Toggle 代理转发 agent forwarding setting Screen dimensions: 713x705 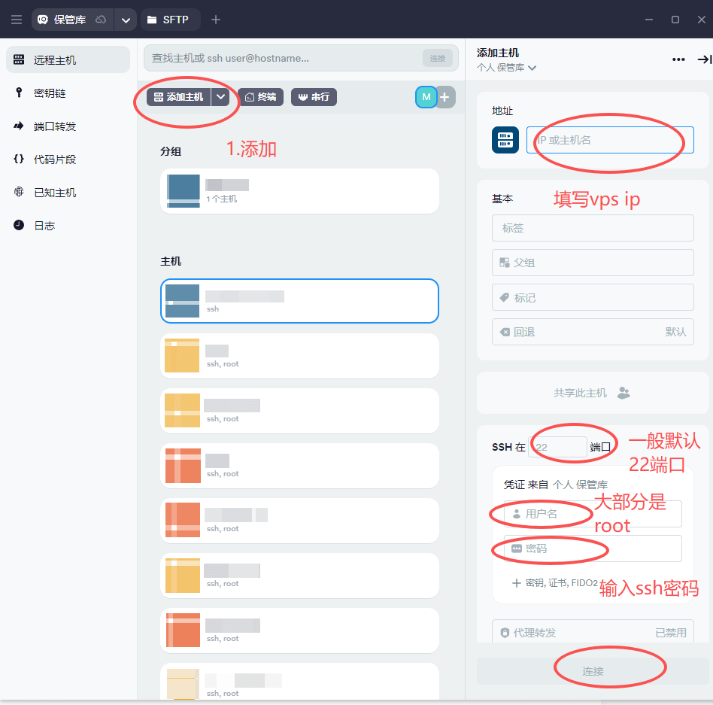click(x=593, y=633)
